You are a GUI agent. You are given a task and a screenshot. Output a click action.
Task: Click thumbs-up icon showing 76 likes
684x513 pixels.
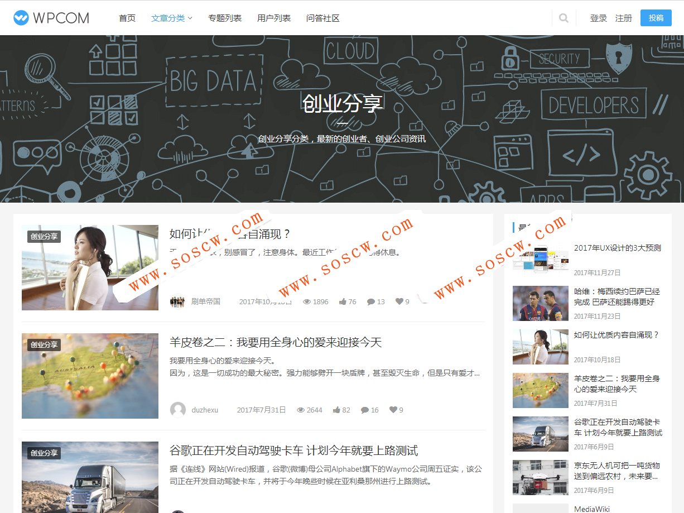point(343,301)
